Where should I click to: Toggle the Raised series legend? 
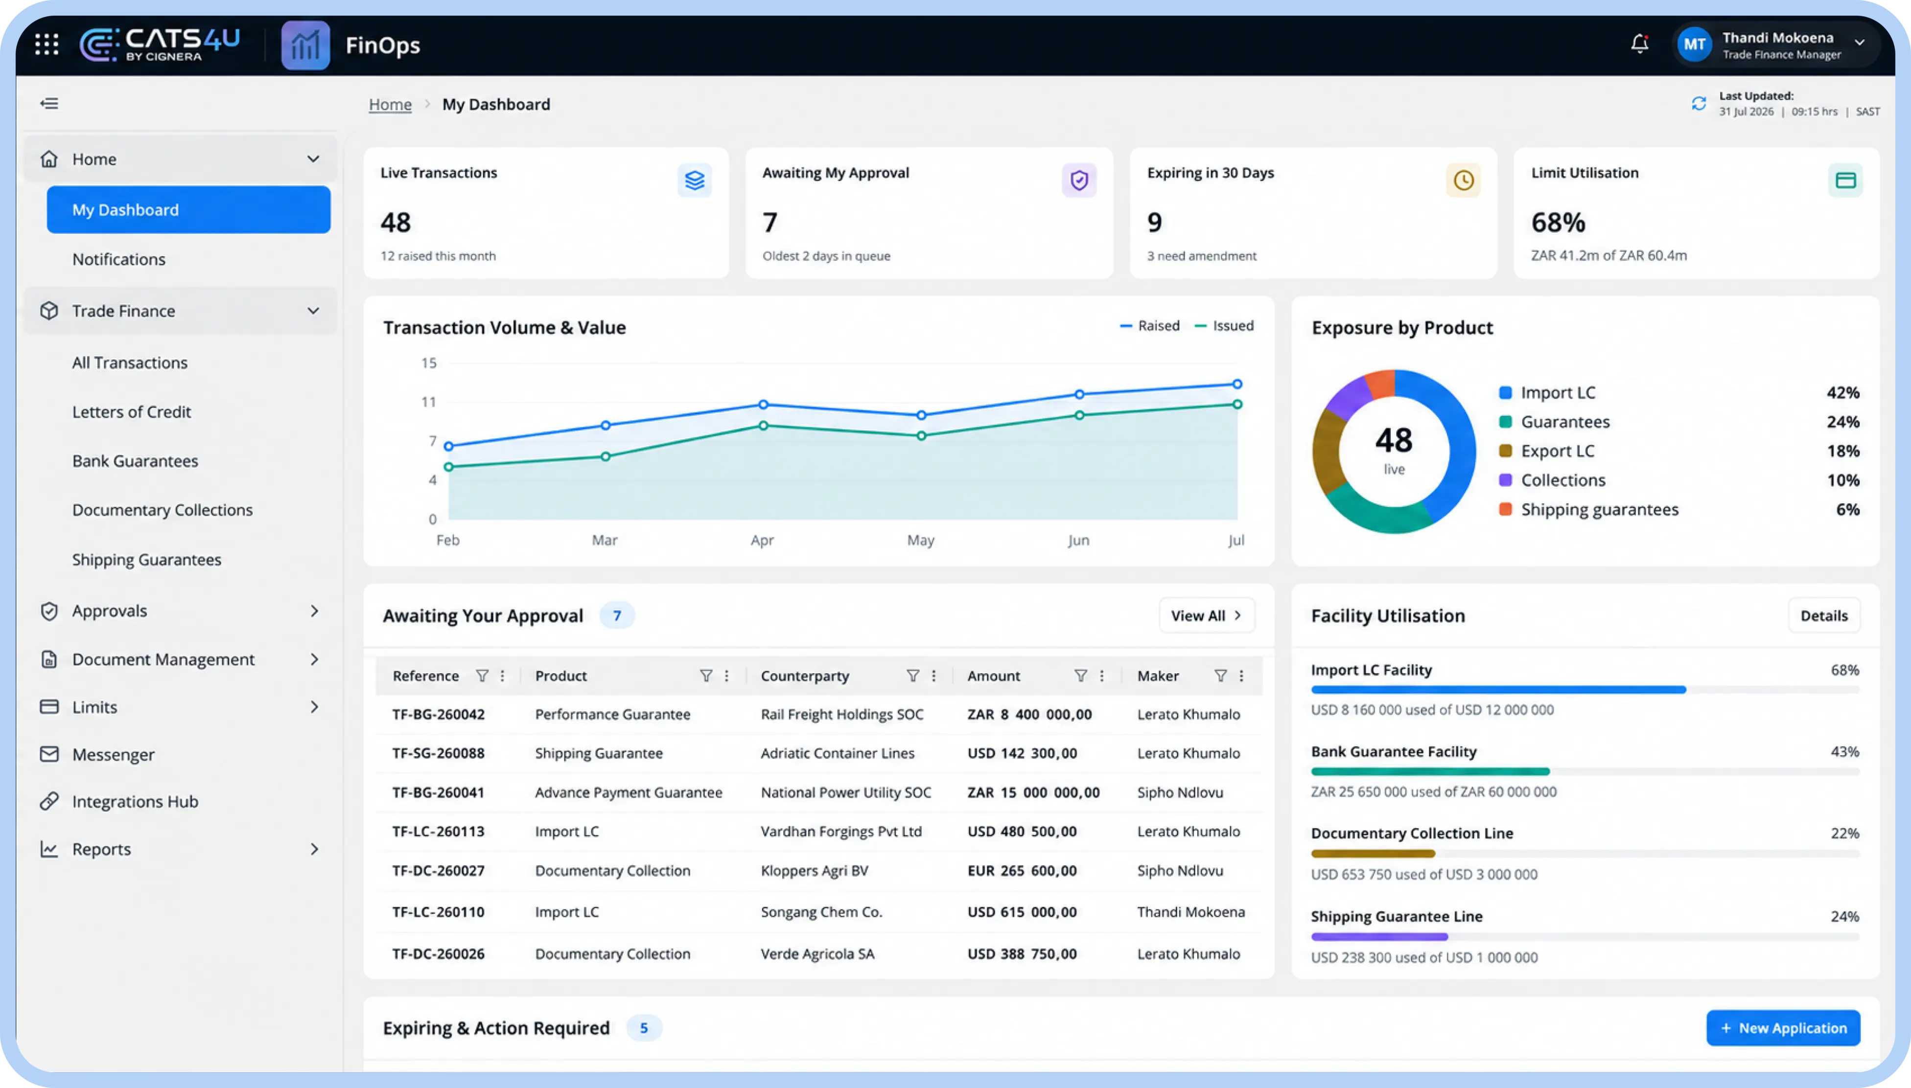tap(1150, 326)
